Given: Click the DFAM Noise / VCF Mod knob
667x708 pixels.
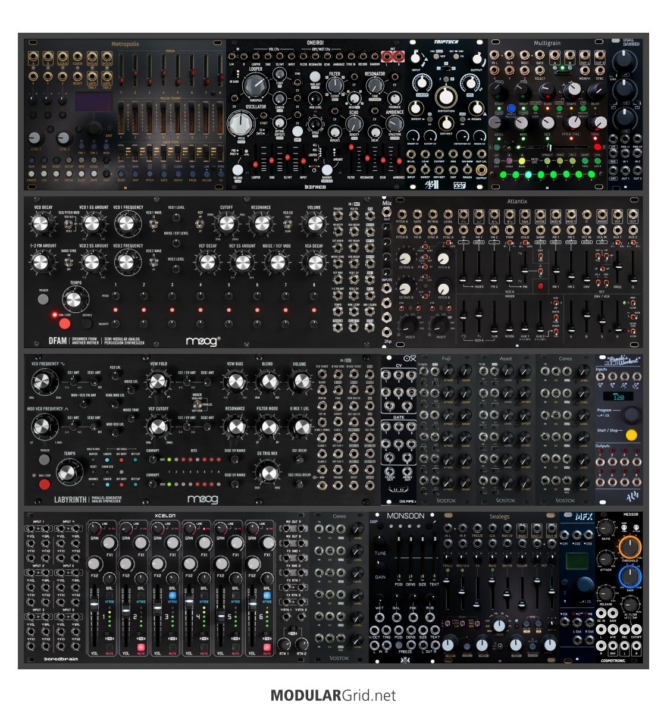Looking at the screenshot, I should coord(277,262).
